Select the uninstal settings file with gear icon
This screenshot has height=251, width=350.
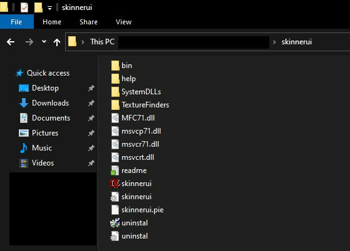115,236
